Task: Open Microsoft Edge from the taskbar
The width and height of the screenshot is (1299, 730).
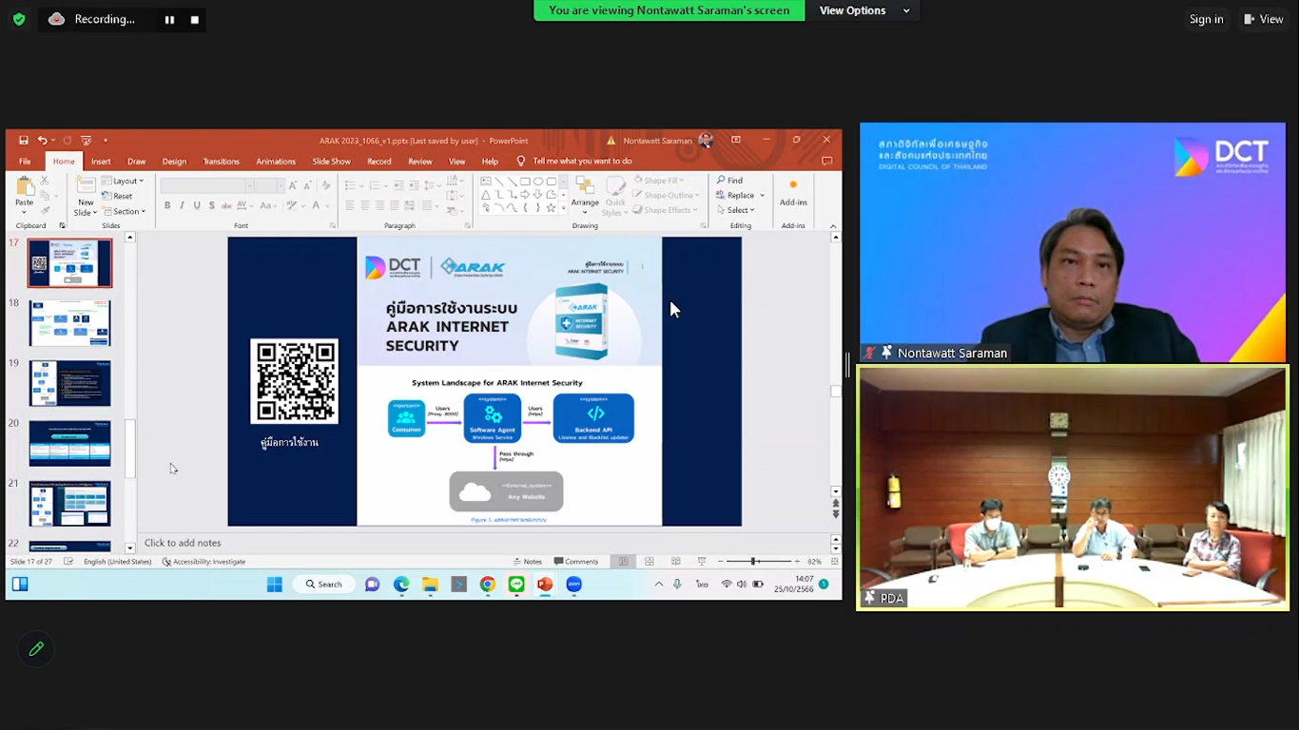Action: pyautogui.click(x=401, y=585)
